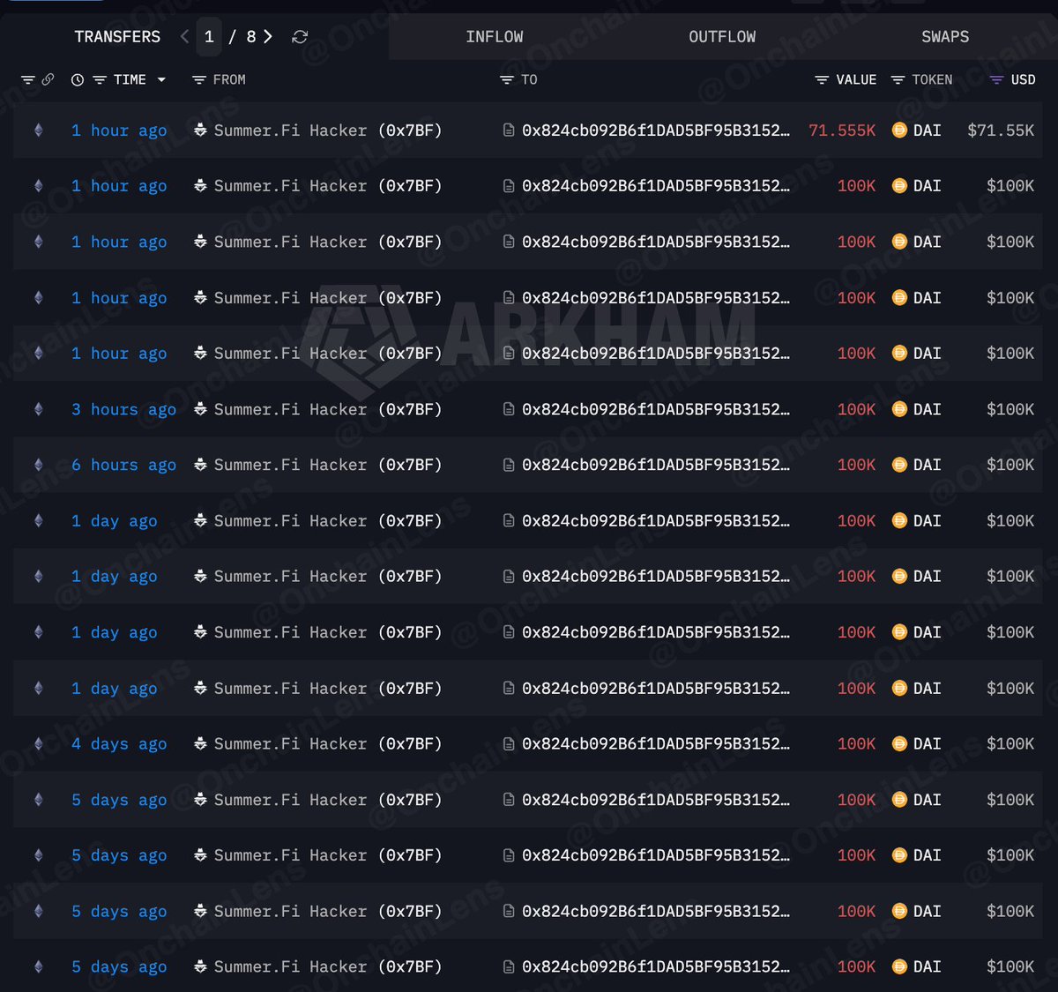
Task: Click the clock icon beside TIME
Action: click(x=78, y=79)
